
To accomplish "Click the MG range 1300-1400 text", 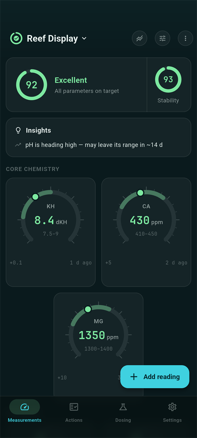I will 98,349.
